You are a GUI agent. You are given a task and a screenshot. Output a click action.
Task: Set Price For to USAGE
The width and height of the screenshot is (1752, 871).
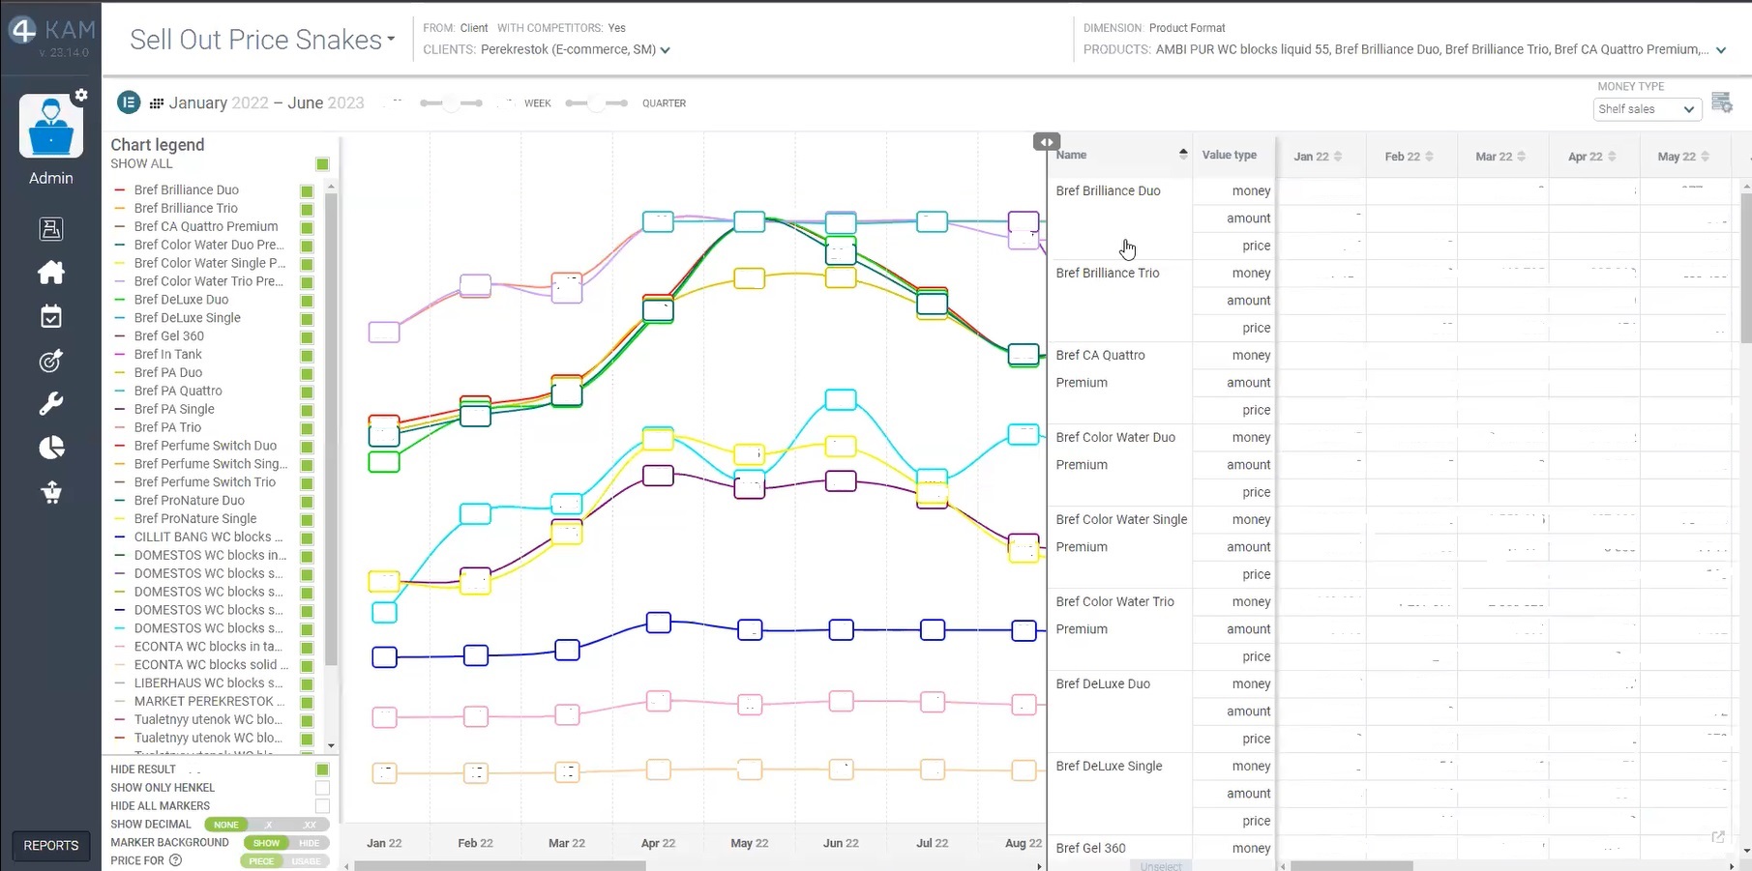point(307,861)
